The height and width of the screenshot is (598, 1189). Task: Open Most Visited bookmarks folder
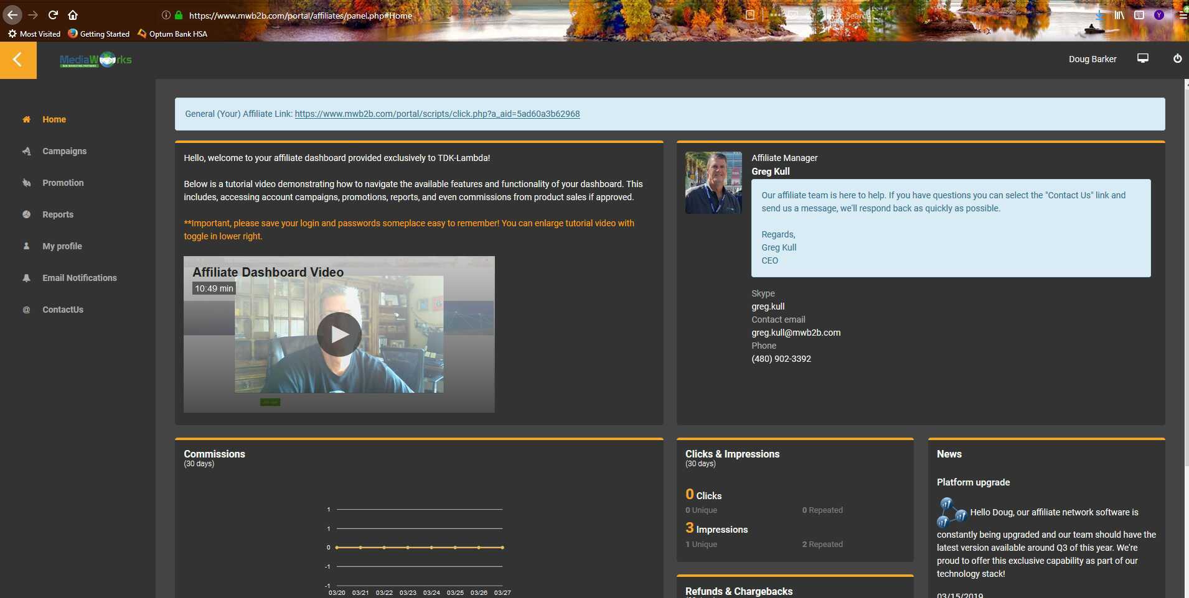click(34, 34)
